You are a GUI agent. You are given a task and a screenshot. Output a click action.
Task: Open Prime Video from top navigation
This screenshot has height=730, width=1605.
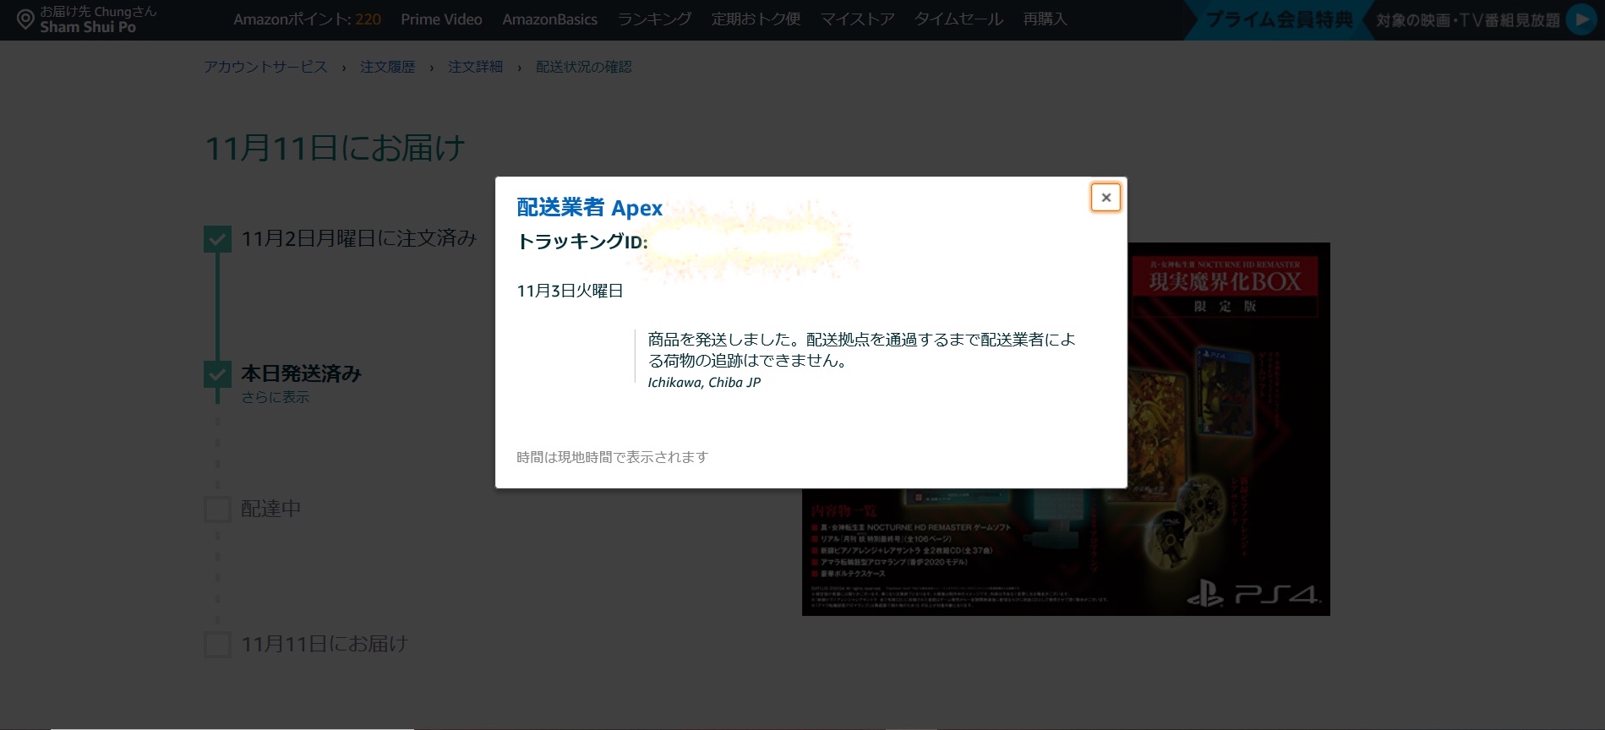pyautogui.click(x=441, y=19)
